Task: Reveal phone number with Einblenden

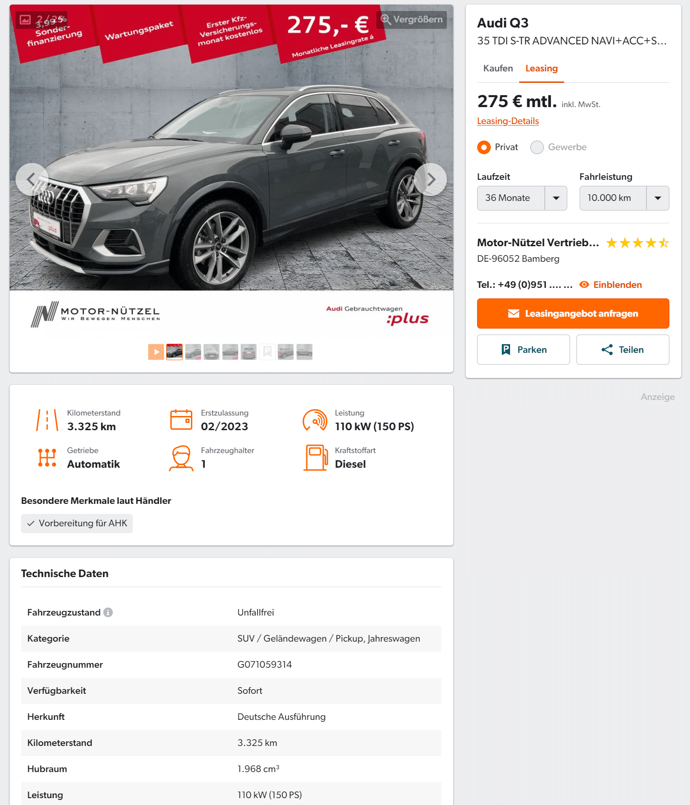Action: 611,285
